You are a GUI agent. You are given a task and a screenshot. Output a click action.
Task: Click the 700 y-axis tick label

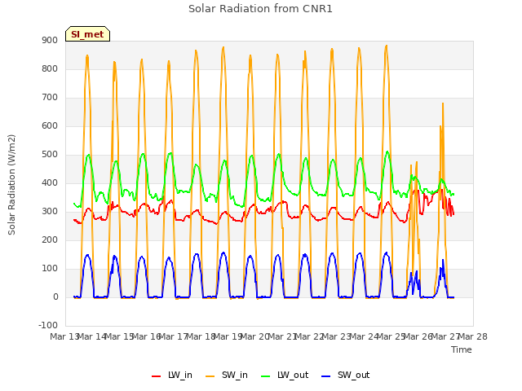(50, 98)
